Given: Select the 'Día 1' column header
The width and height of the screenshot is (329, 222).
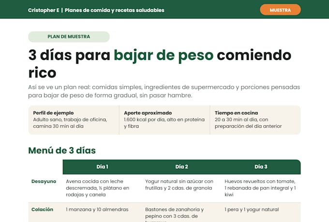Looking at the screenshot, I should tap(102, 167).
